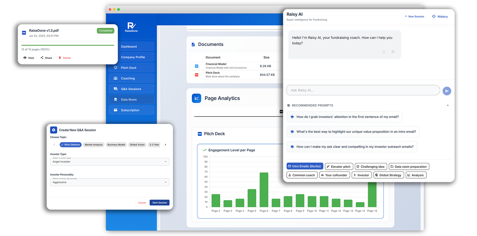The height and width of the screenshot is (236, 477).
Task: Click the Start Session button
Action: 160,203
